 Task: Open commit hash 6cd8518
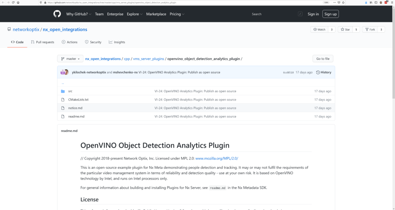[x=288, y=72]
